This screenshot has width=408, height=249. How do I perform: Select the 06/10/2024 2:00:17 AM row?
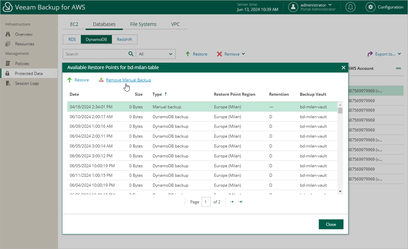pos(202,117)
